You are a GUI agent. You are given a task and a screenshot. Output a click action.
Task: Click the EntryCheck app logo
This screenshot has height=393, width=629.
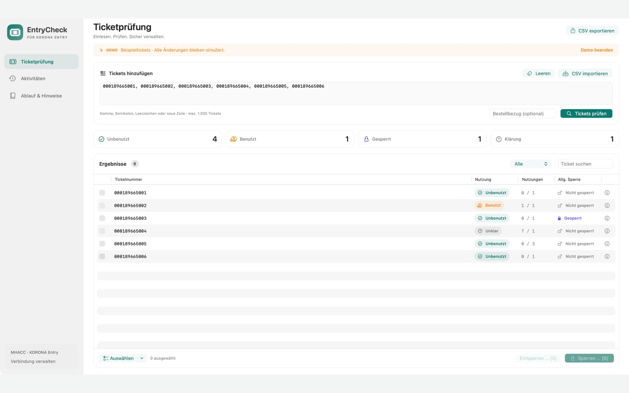(x=15, y=32)
